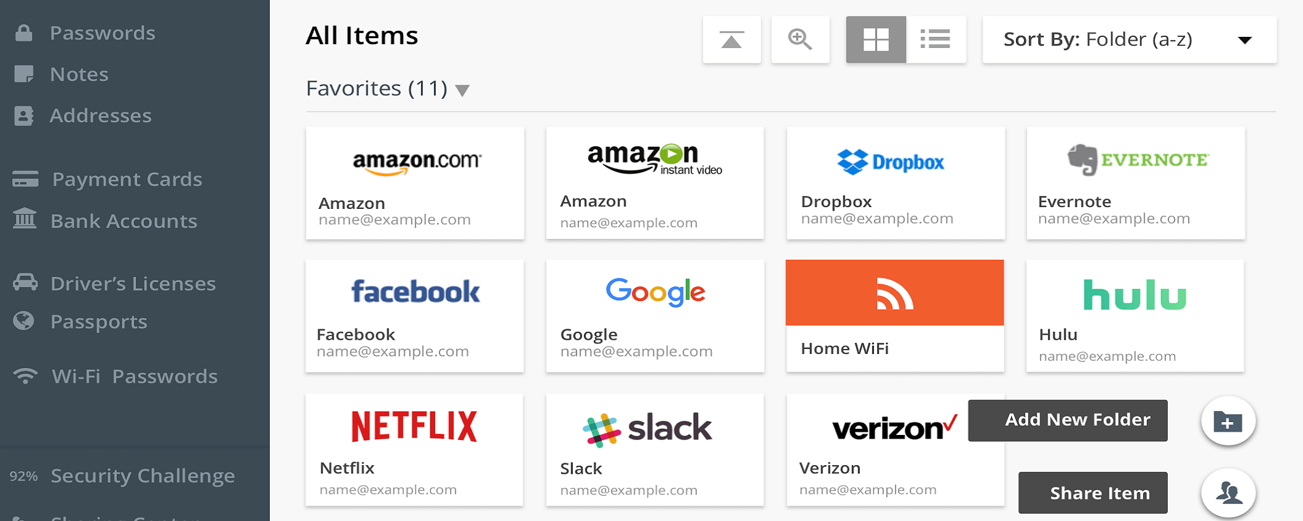Click the Share Item button

[x=1093, y=493]
